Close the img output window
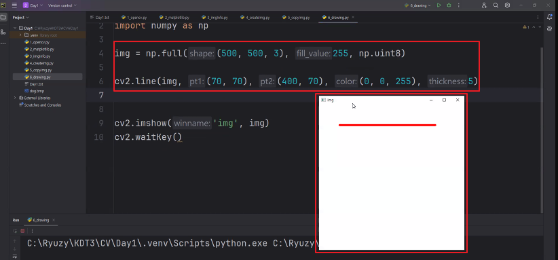This screenshot has width=558, height=260. [458, 100]
